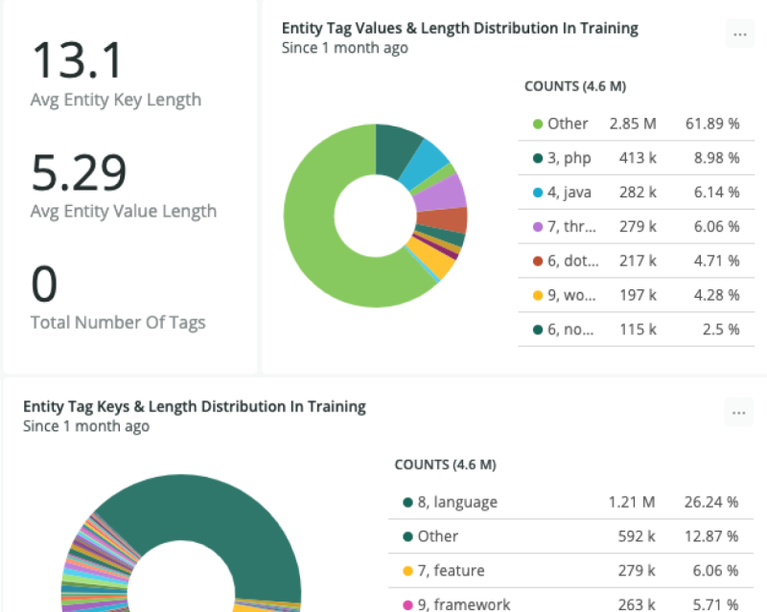Toggle the '7, feature' legend entry
Image resolution: width=767 pixels, height=612 pixels.
(451, 571)
